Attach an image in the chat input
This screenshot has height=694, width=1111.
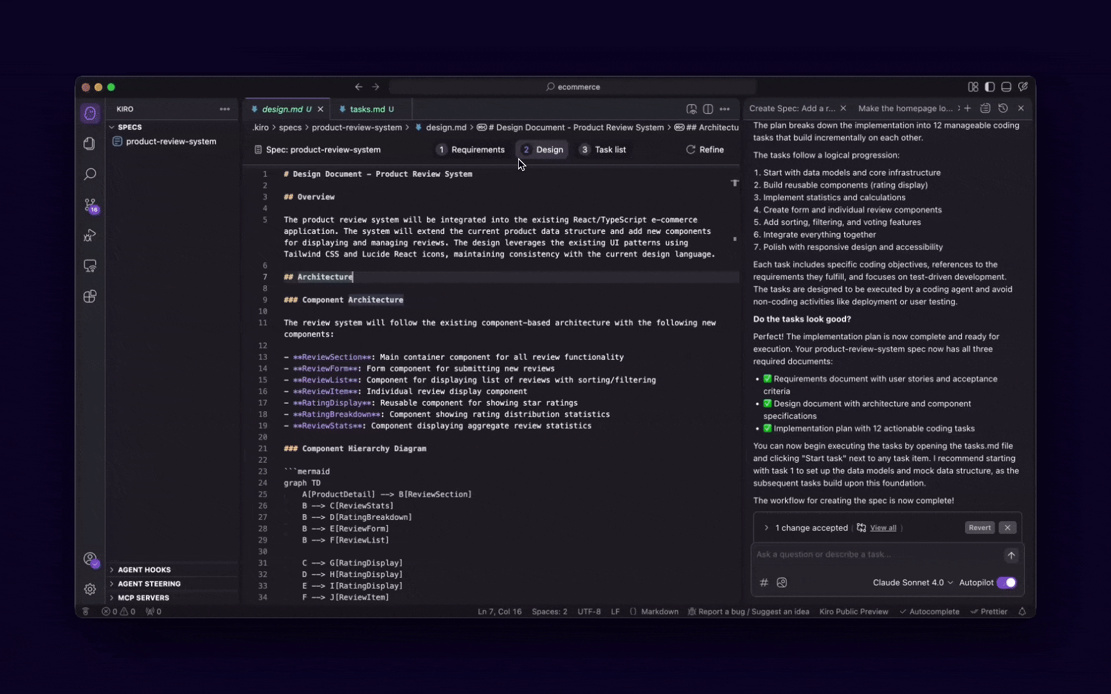tap(782, 582)
